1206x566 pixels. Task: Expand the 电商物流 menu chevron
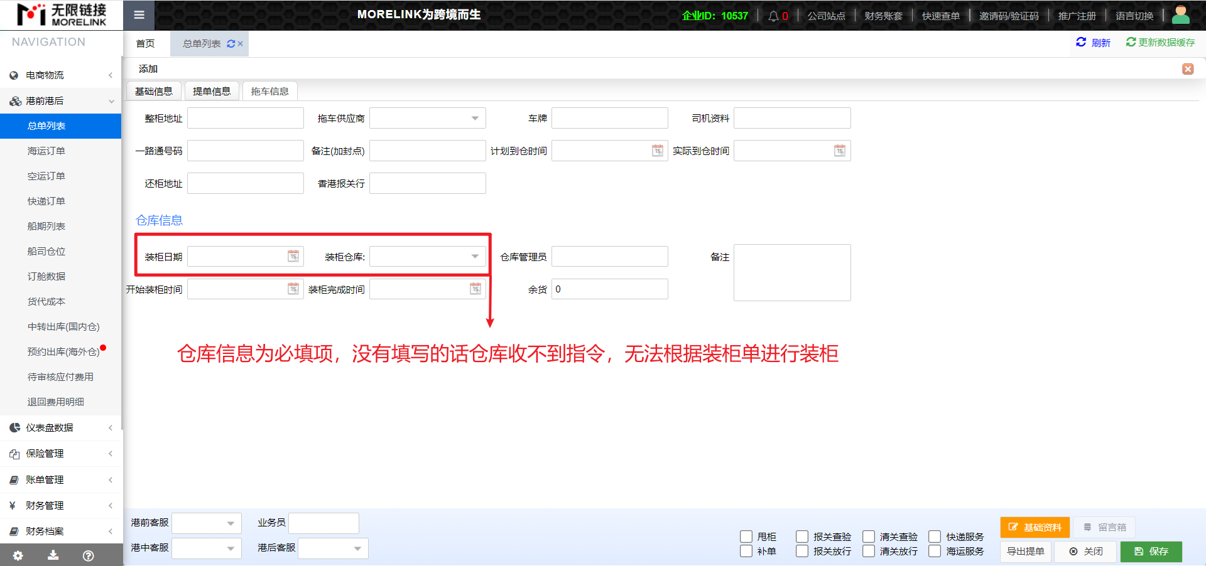(111, 75)
